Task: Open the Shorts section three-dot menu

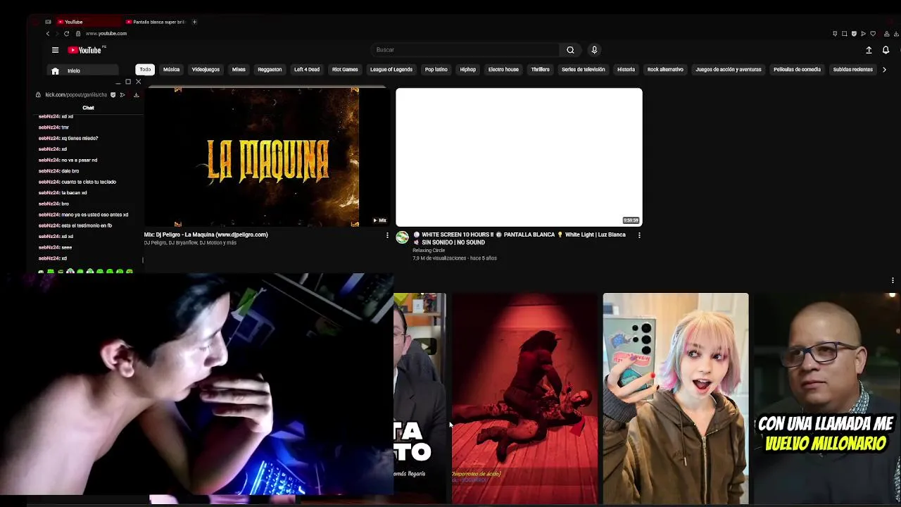Action: click(x=893, y=280)
